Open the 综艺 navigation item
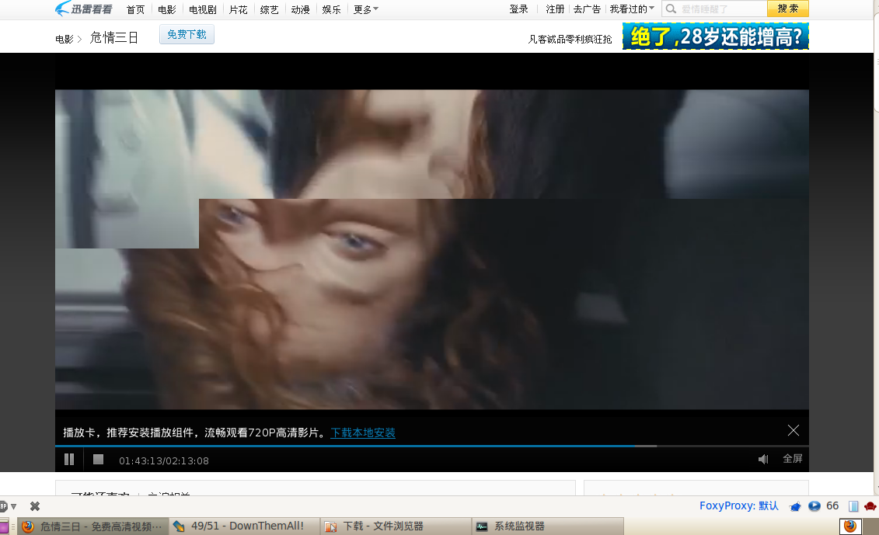This screenshot has height=535, width=879. click(x=269, y=9)
